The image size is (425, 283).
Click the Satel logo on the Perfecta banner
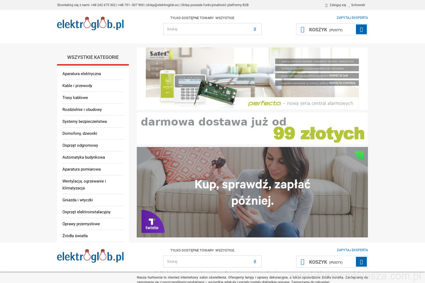(x=159, y=54)
